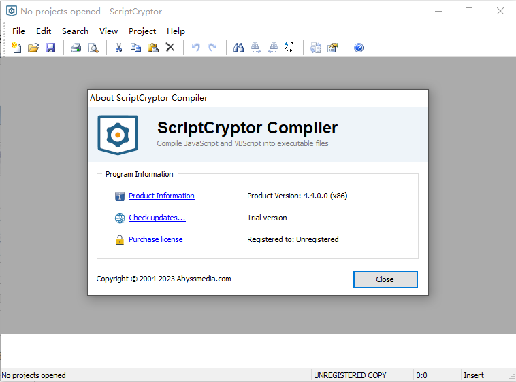The image size is (516, 382).
Task: Click the Insert mode status bar indicator
Action: pos(474,375)
